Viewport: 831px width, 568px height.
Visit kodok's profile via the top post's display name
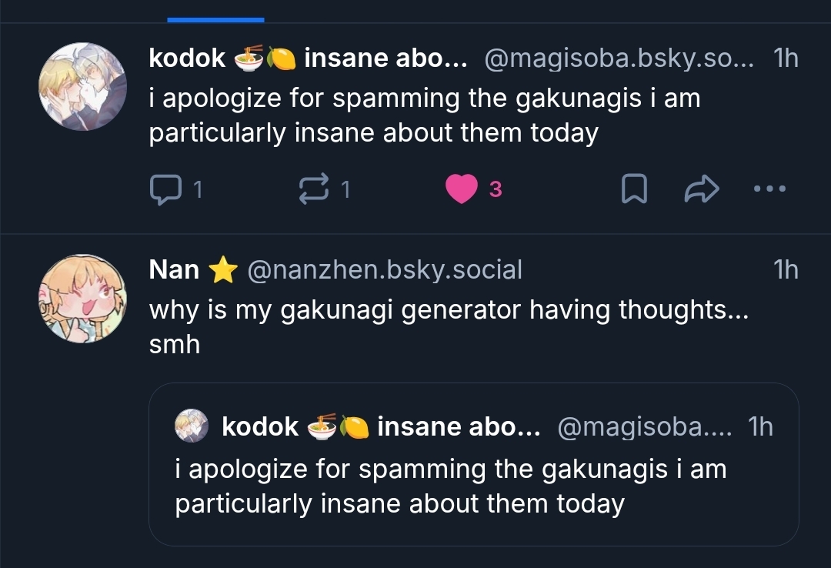(x=187, y=58)
